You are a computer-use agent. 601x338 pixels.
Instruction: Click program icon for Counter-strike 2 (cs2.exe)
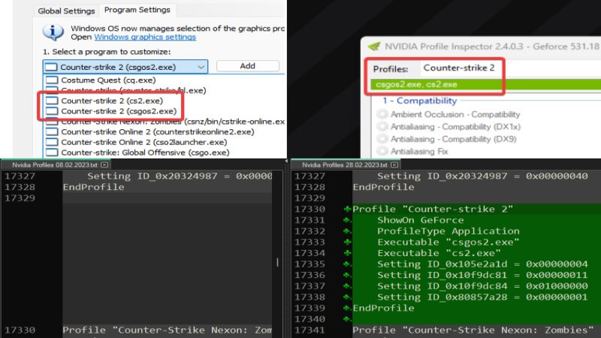(x=50, y=100)
